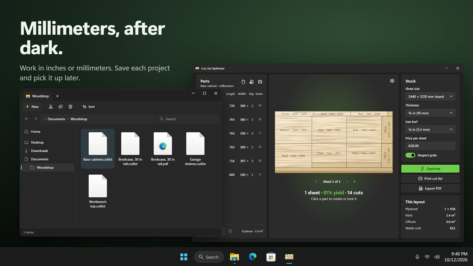Open File Explorer from the taskbar

pos(234,257)
